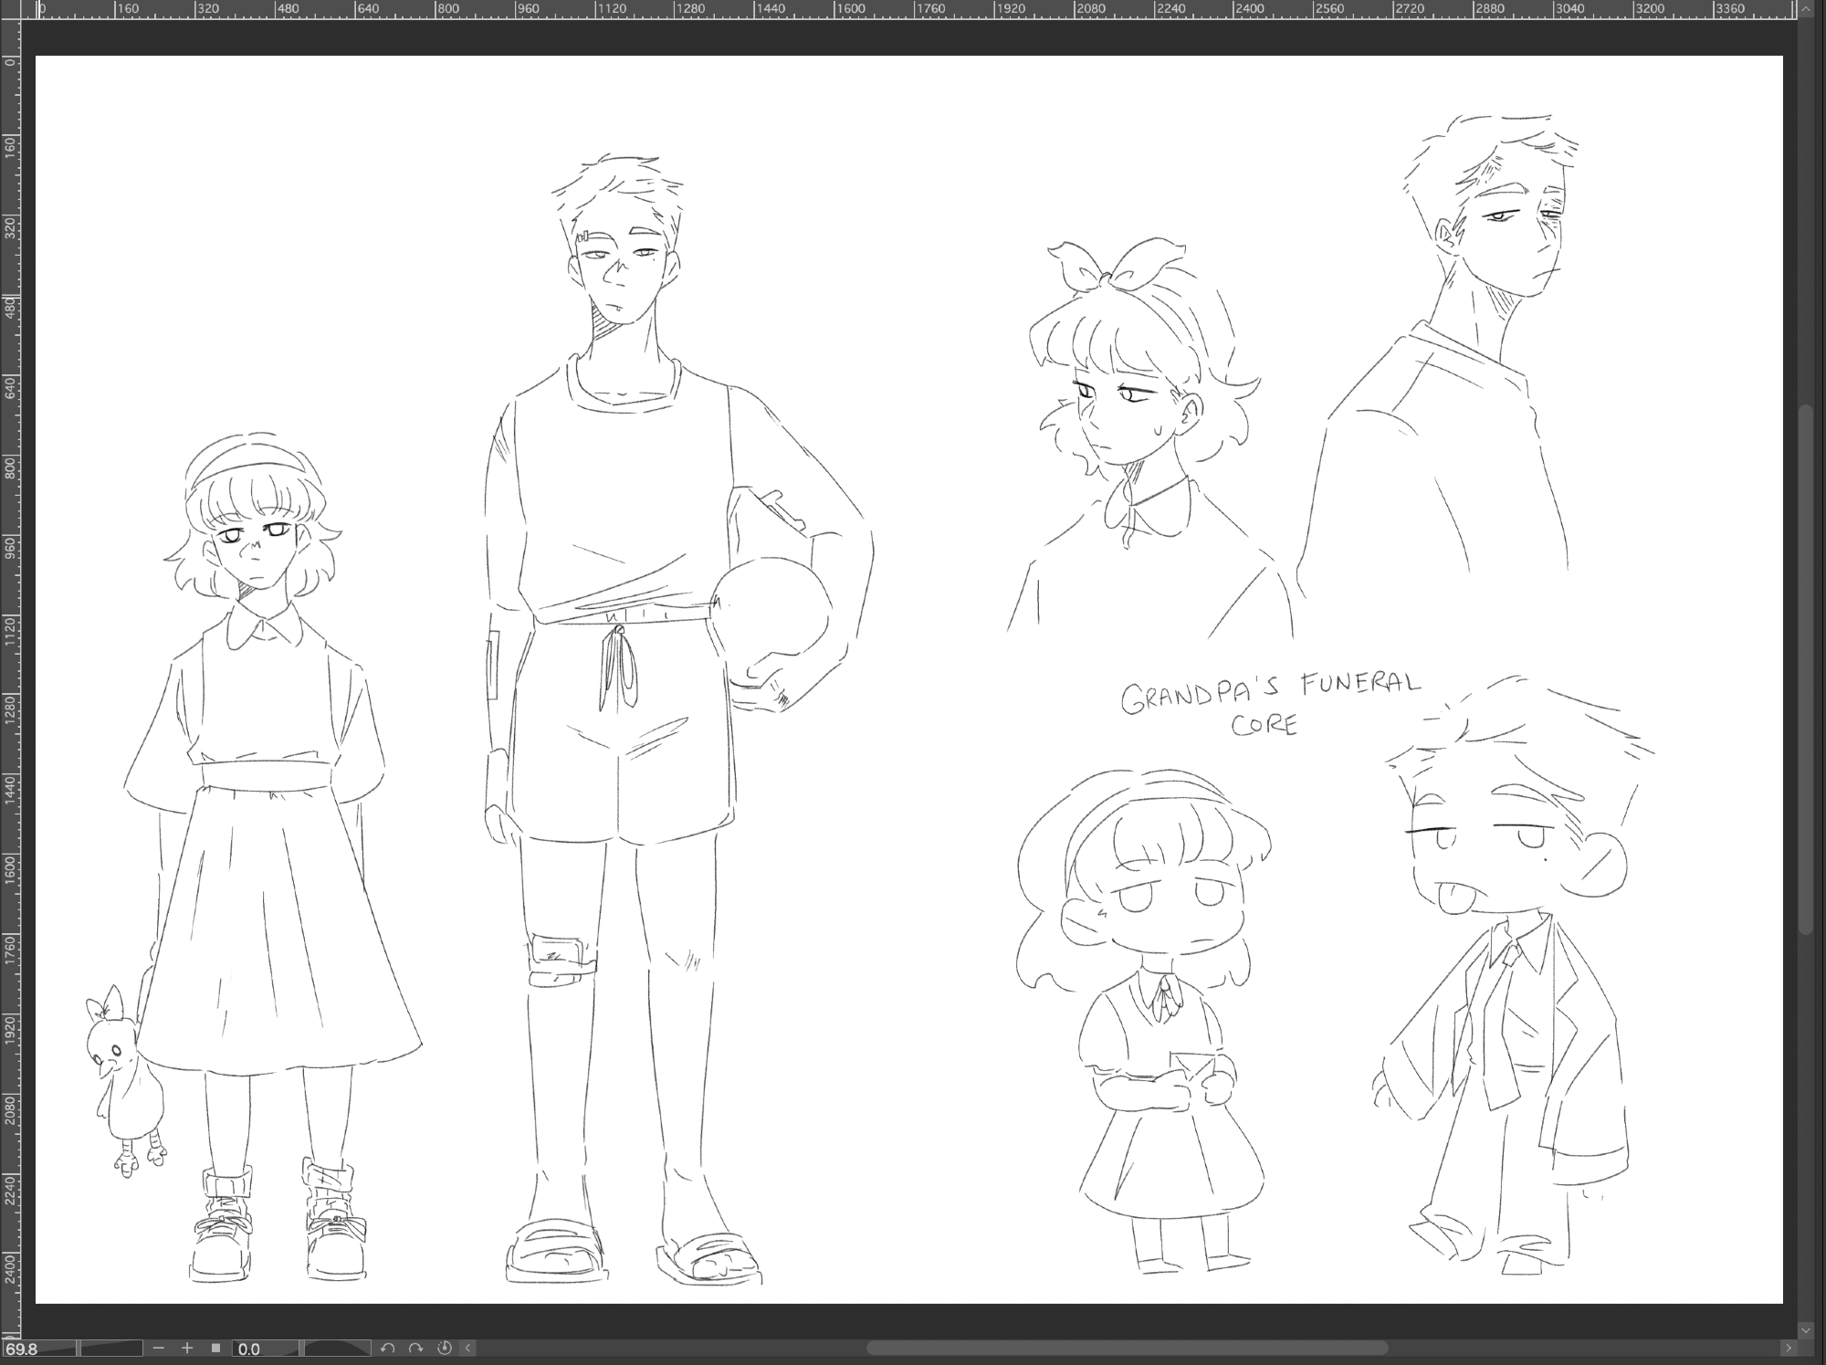Image resolution: width=1826 pixels, height=1365 pixels.
Task: Click the horizontal scrollbar thumb
Action: coord(1126,1348)
